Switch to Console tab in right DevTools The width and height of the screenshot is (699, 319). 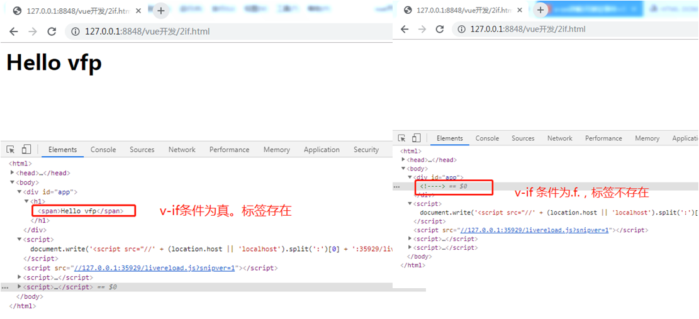point(487,138)
